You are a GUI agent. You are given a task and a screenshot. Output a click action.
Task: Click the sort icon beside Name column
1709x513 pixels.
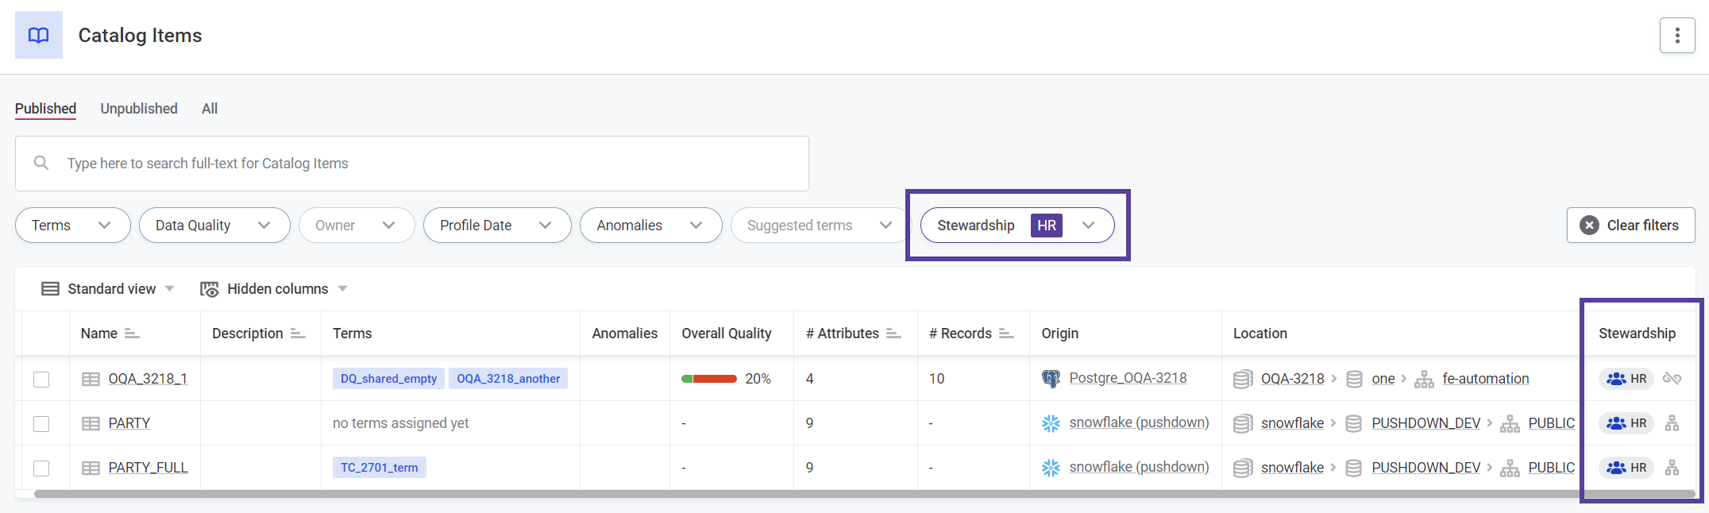tap(132, 334)
